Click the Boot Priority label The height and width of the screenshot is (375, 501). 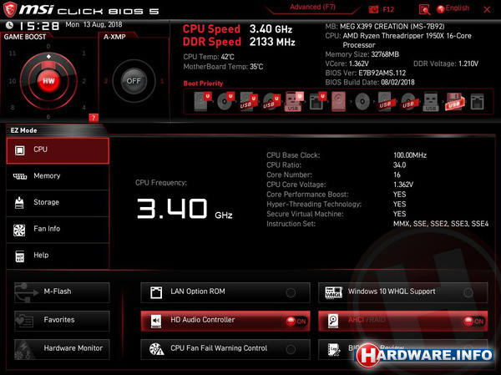point(203,84)
